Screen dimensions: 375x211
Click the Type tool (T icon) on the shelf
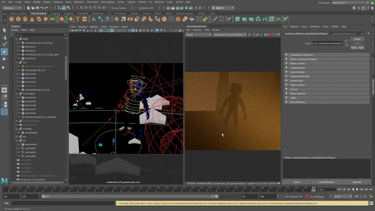coord(77,19)
